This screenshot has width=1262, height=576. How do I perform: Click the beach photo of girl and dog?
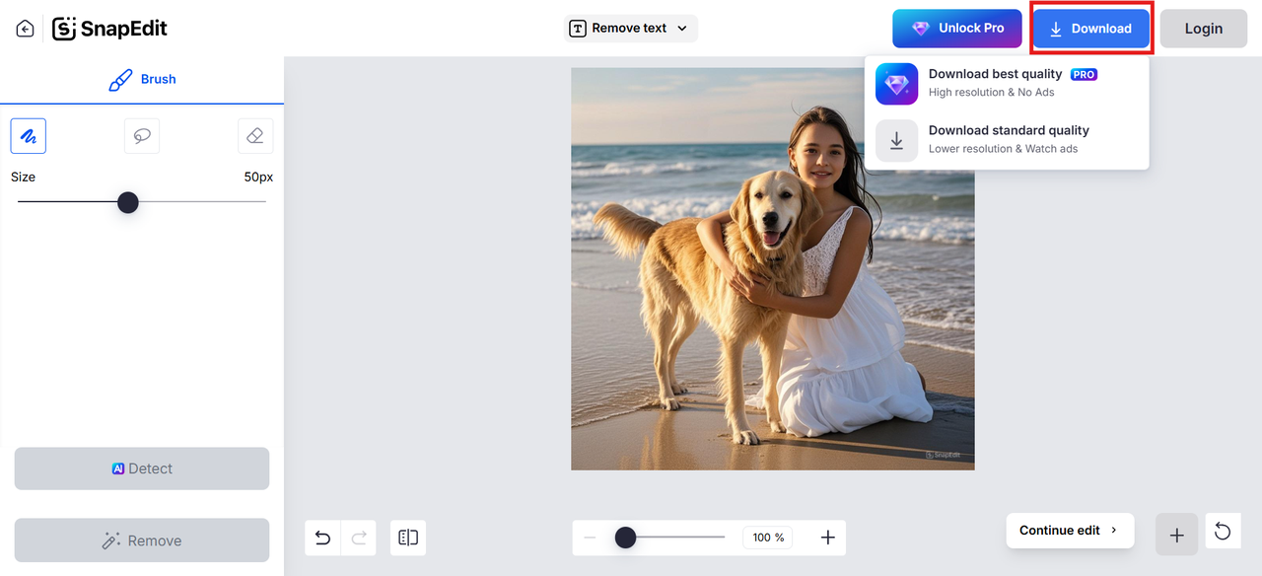coord(772,268)
